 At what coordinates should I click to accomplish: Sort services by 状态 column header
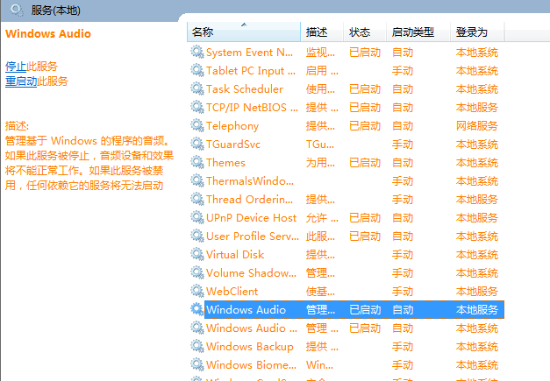point(365,32)
